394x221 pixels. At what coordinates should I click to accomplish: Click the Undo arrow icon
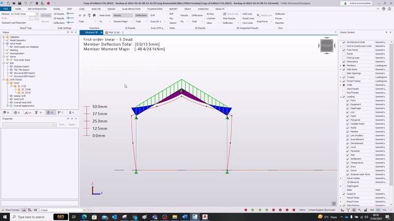[x=25, y=3]
